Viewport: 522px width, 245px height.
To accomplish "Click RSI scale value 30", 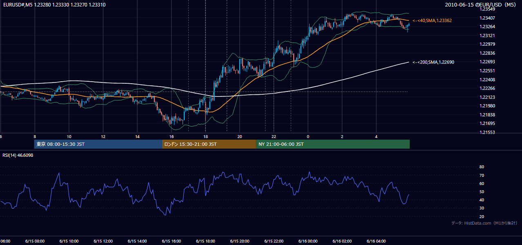I will (482, 208).
